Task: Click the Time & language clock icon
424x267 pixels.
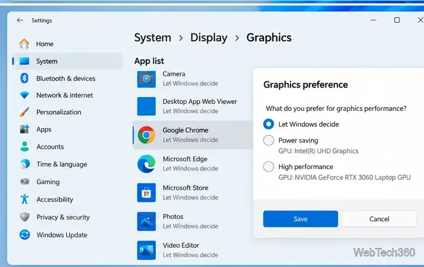Action: (x=24, y=164)
